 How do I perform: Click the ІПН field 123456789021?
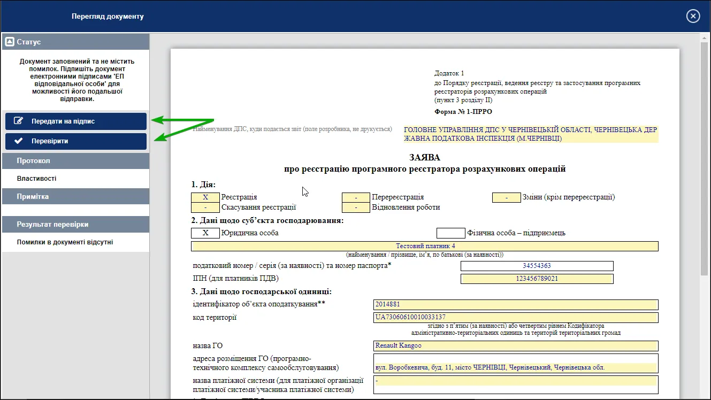point(537,279)
